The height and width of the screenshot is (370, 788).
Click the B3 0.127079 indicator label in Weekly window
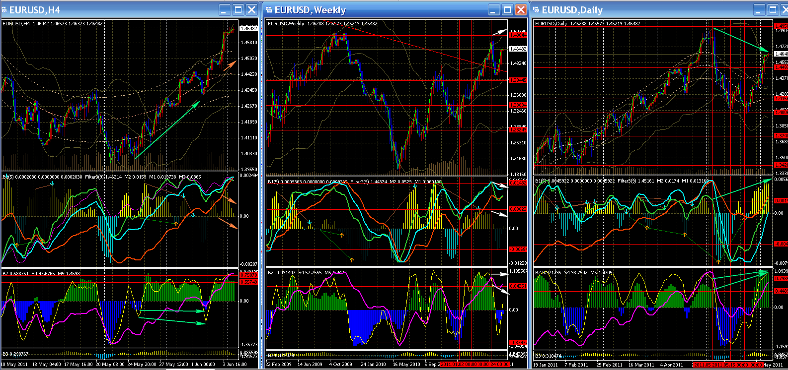(x=281, y=355)
